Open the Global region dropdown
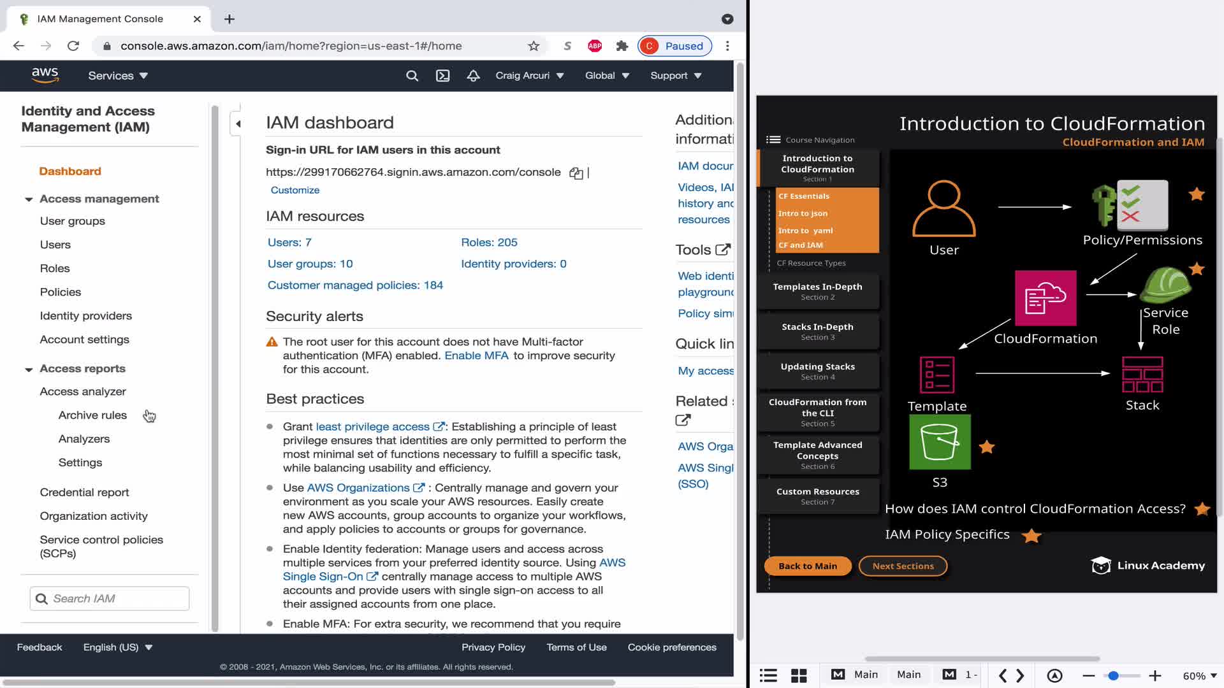The image size is (1224, 688). coord(607,76)
